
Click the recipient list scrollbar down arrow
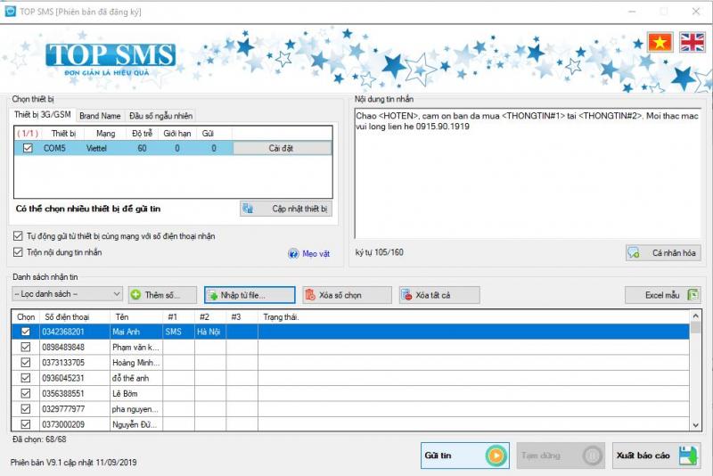pos(696,426)
